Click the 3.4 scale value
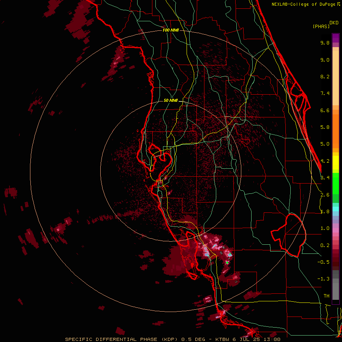This screenshot has height=342, width=342. point(325,178)
